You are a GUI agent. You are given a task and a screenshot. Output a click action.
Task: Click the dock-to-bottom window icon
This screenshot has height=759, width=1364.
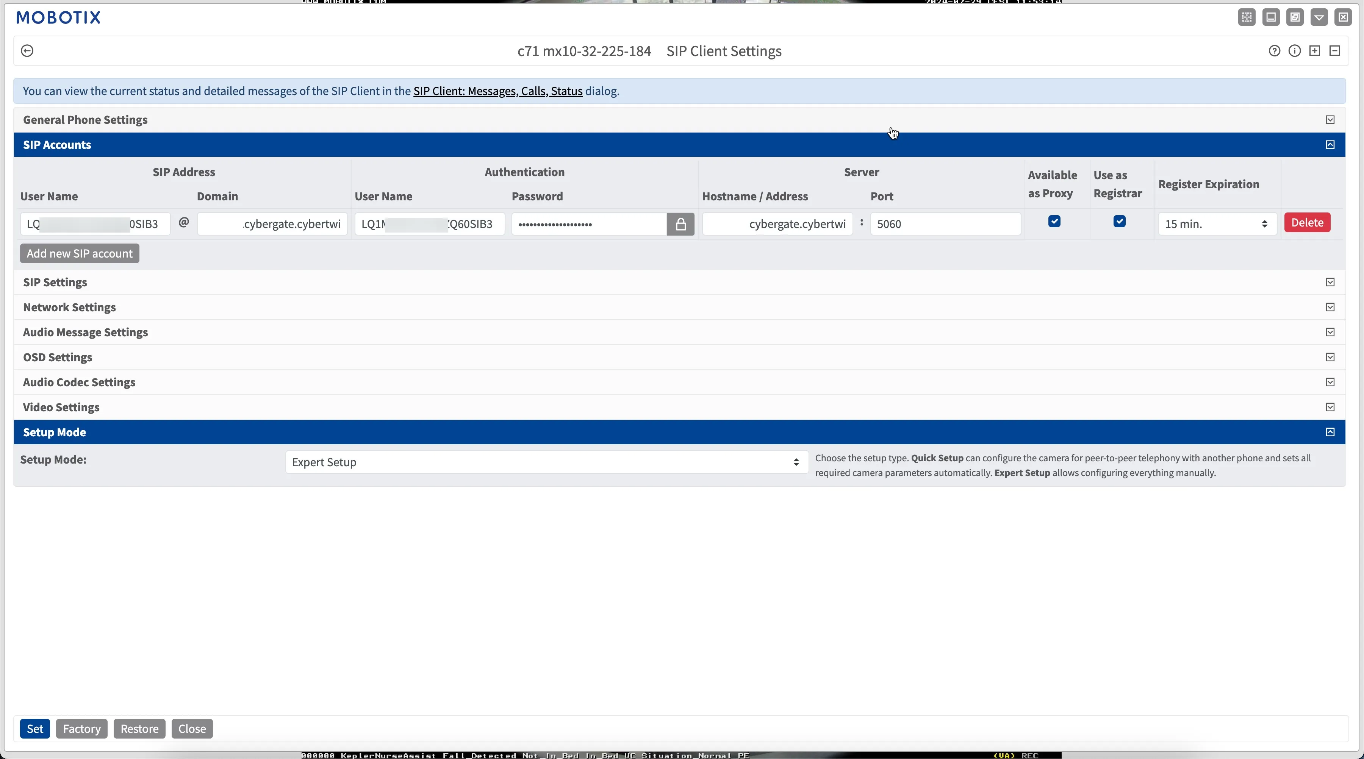1271,17
